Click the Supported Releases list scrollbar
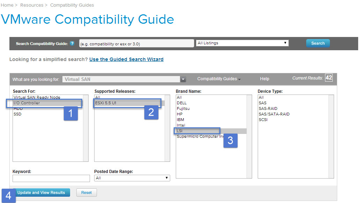 point(167,128)
